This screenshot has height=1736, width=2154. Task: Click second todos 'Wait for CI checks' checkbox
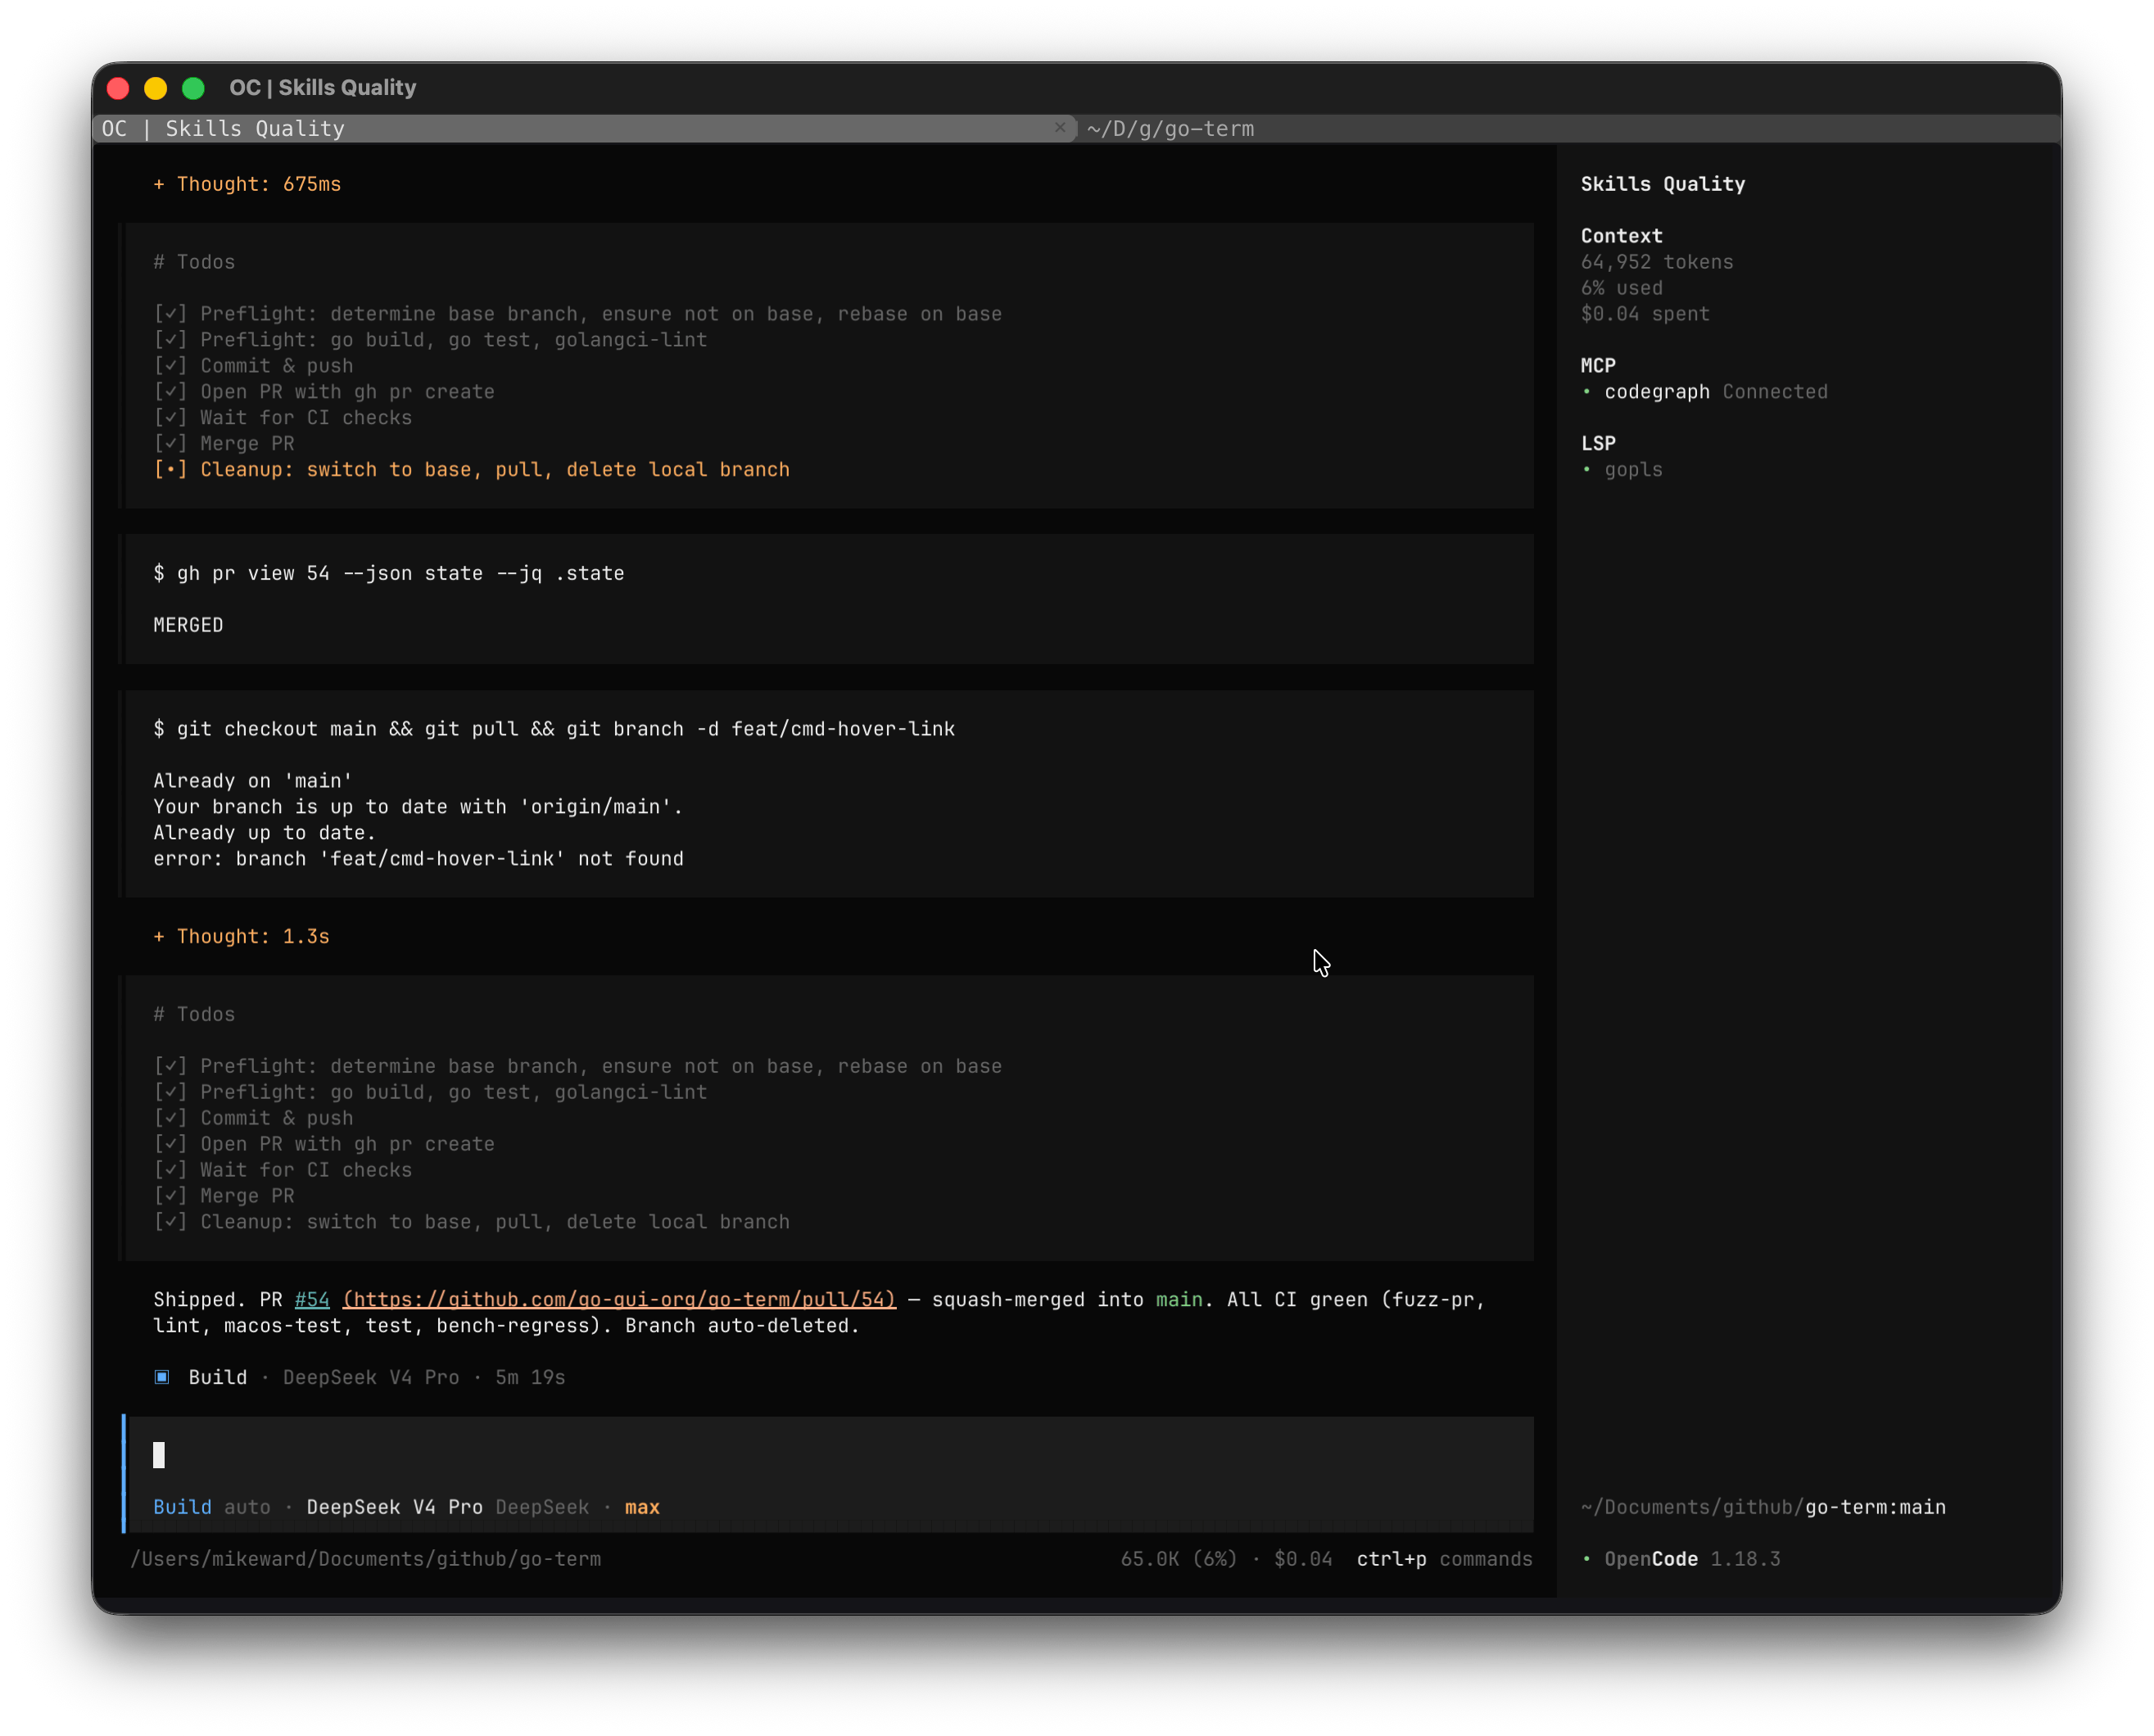[x=170, y=1170]
